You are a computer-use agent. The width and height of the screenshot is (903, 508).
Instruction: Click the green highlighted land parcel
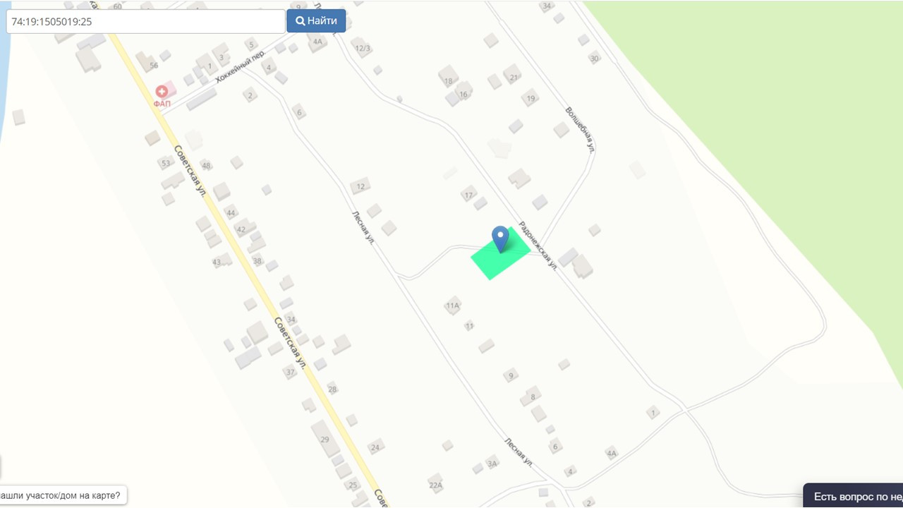point(501,255)
